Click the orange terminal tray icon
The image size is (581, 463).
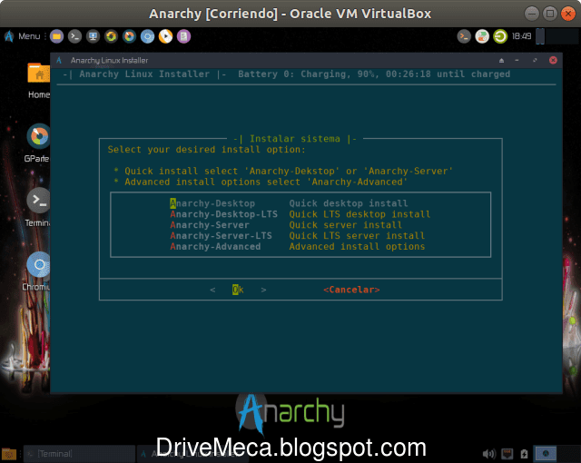point(464,36)
